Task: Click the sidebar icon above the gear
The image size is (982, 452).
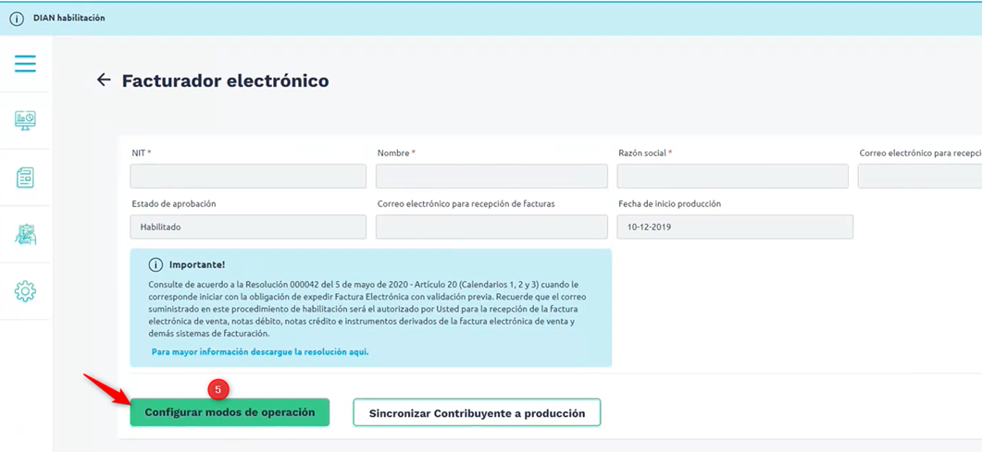Action: [25, 235]
